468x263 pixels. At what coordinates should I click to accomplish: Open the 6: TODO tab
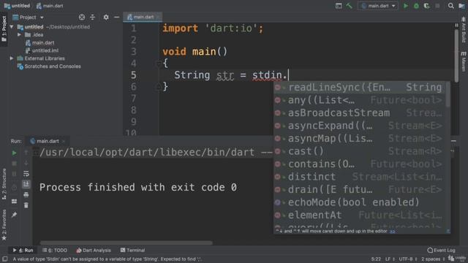pyautogui.click(x=55, y=250)
